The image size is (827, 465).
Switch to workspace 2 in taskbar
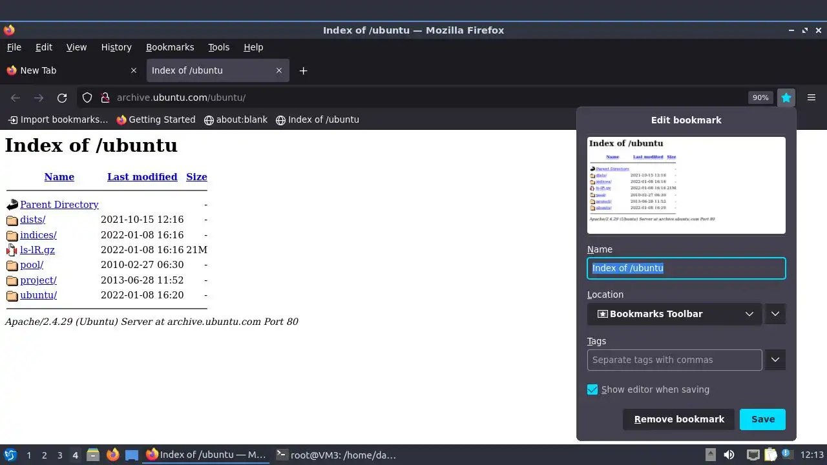tap(44, 455)
